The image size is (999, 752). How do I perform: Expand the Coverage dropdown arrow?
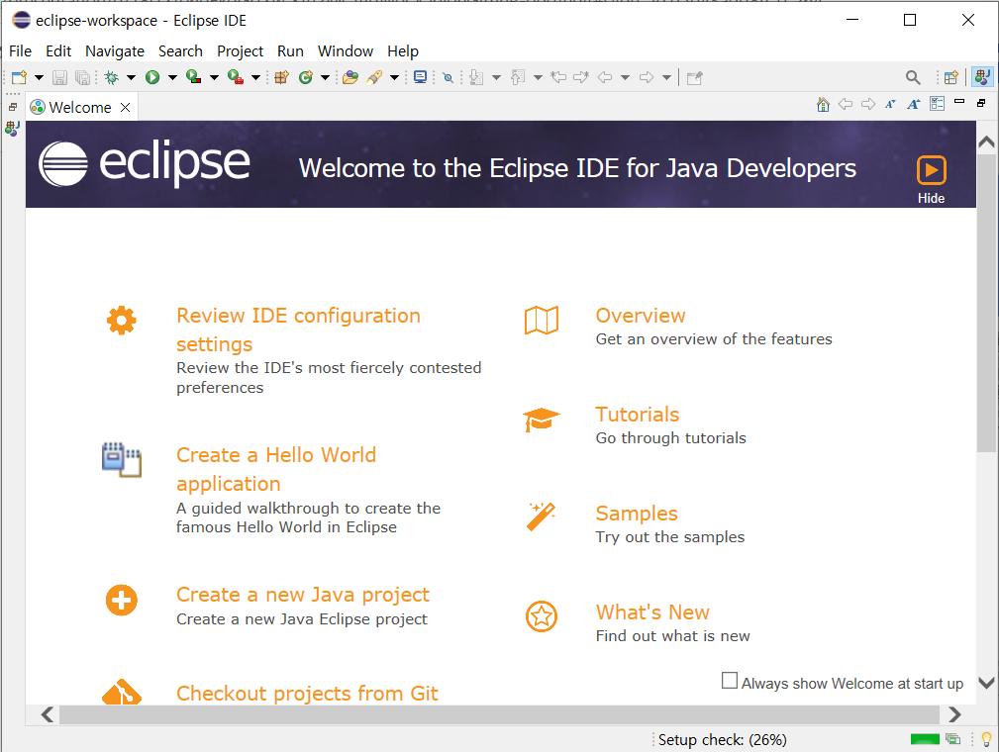pos(214,78)
